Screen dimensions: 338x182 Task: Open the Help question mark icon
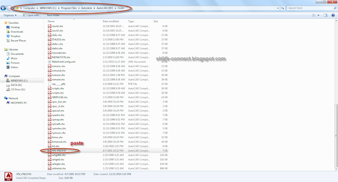click(333, 15)
